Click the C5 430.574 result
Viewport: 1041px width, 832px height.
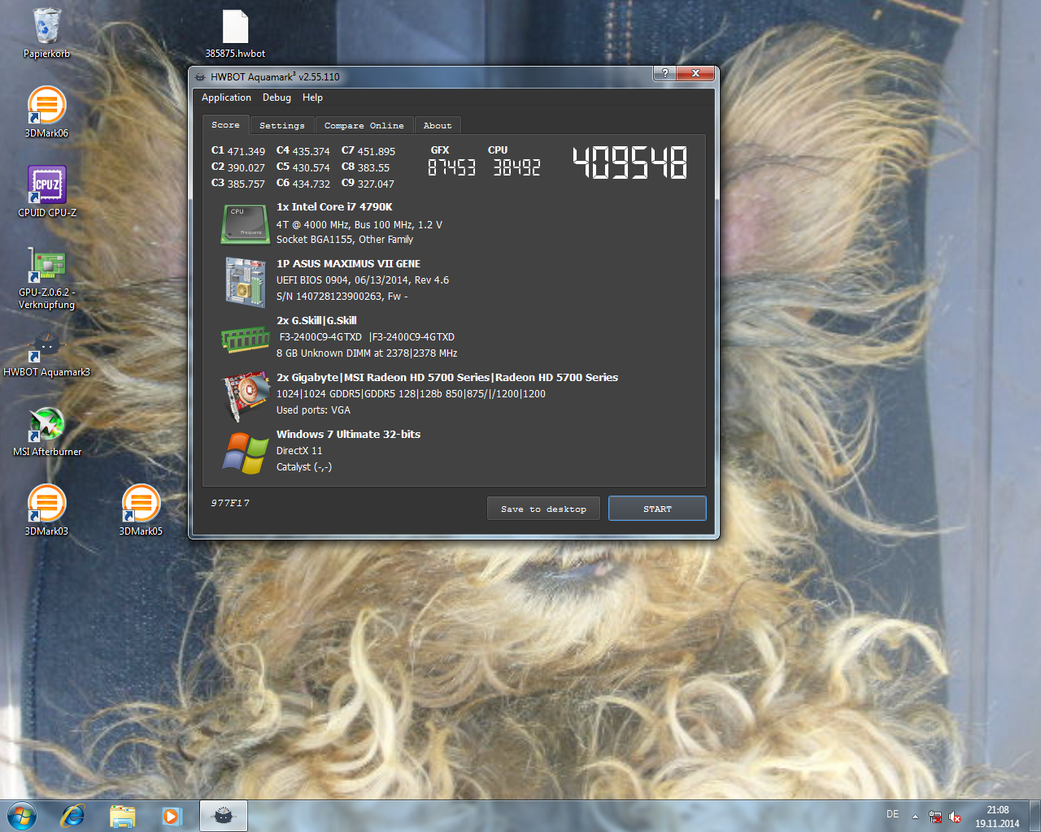click(303, 167)
